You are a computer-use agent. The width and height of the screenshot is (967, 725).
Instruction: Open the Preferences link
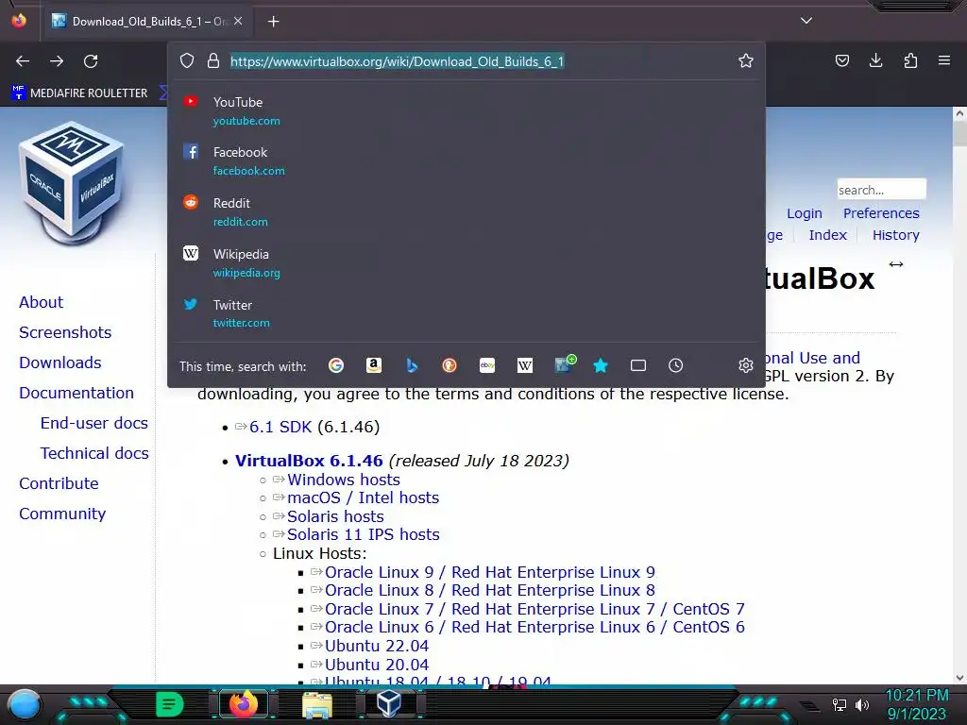(x=881, y=213)
